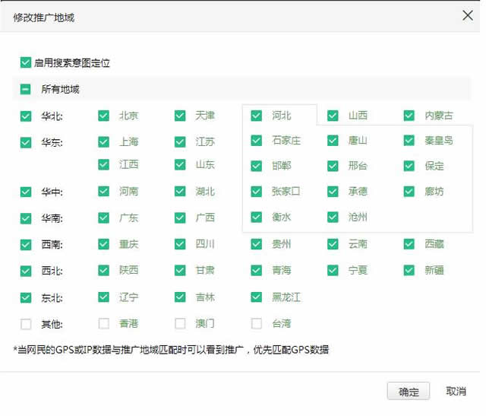Uncheck the 北京 checkbox
The width and height of the screenshot is (486, 416).
click(104, 116)
